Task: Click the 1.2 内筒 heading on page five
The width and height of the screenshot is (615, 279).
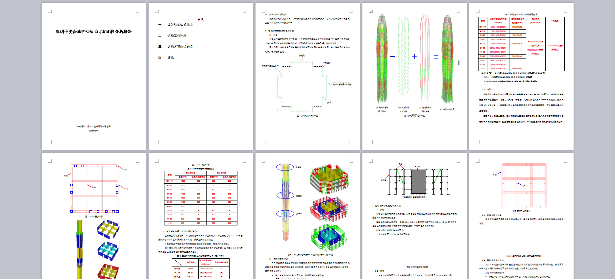Action: 486,89
